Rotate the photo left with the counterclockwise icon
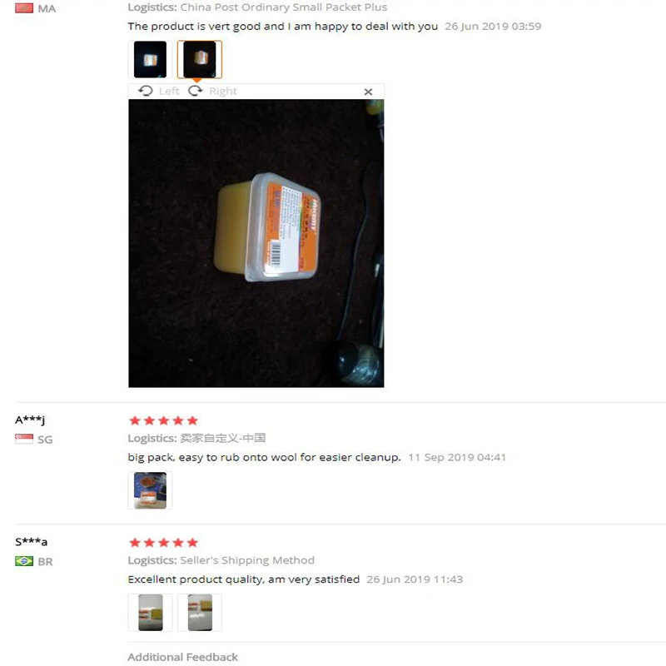Image resolution: width=666 pixels, height=666 pixels. [x=145, y=91]
